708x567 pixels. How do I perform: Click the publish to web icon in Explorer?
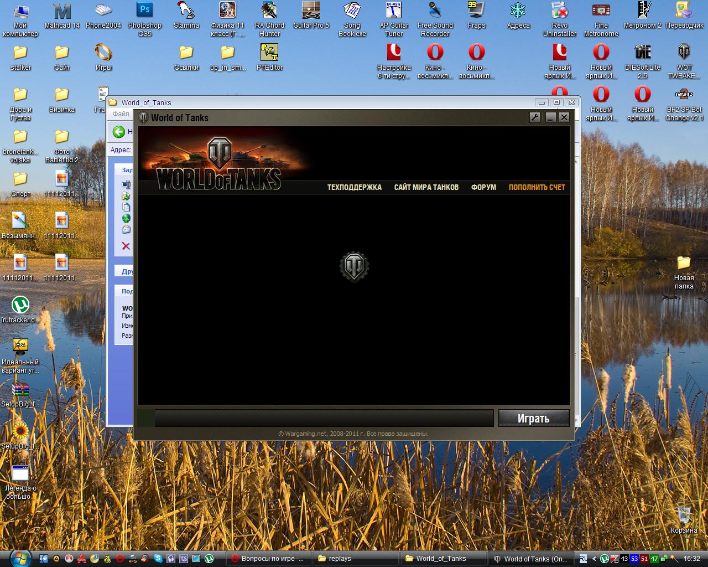point(126,218)
